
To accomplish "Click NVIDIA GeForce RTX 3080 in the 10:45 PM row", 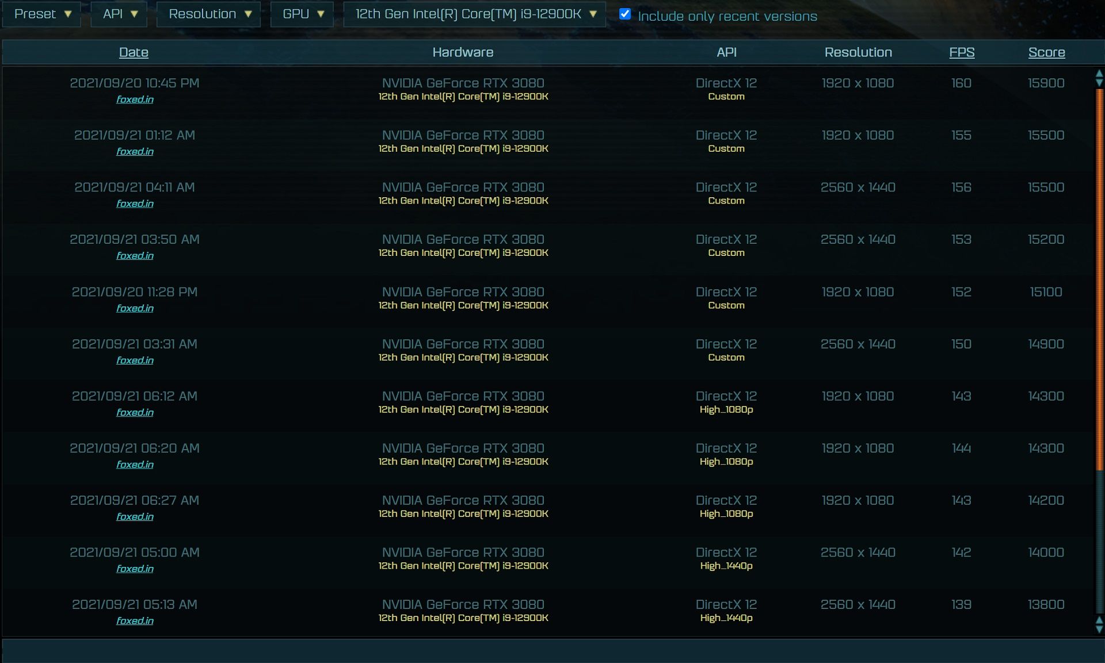I will point(463,83).
